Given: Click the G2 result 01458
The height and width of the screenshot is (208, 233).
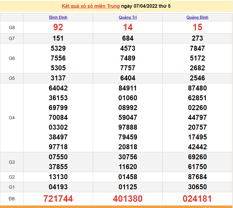Looking at the screenshot, I should [128, 177].
